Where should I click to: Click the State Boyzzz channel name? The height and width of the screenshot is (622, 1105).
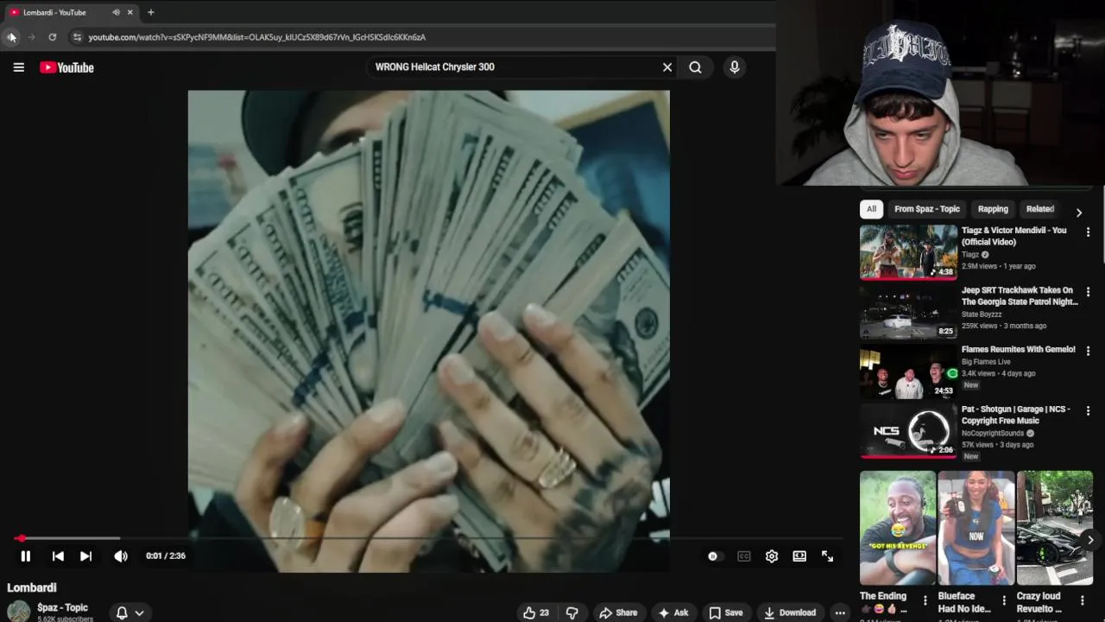(x=982, y=314)
